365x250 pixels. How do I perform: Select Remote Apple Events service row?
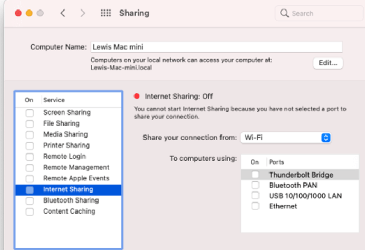click(x=69, y=178)
